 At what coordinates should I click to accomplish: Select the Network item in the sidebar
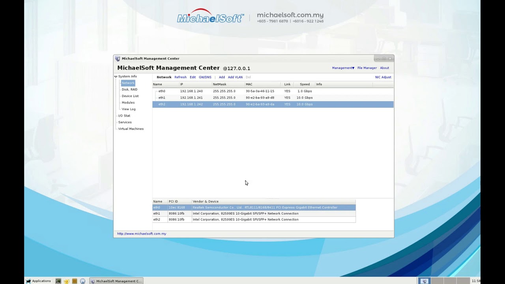(x=128, y=83)
